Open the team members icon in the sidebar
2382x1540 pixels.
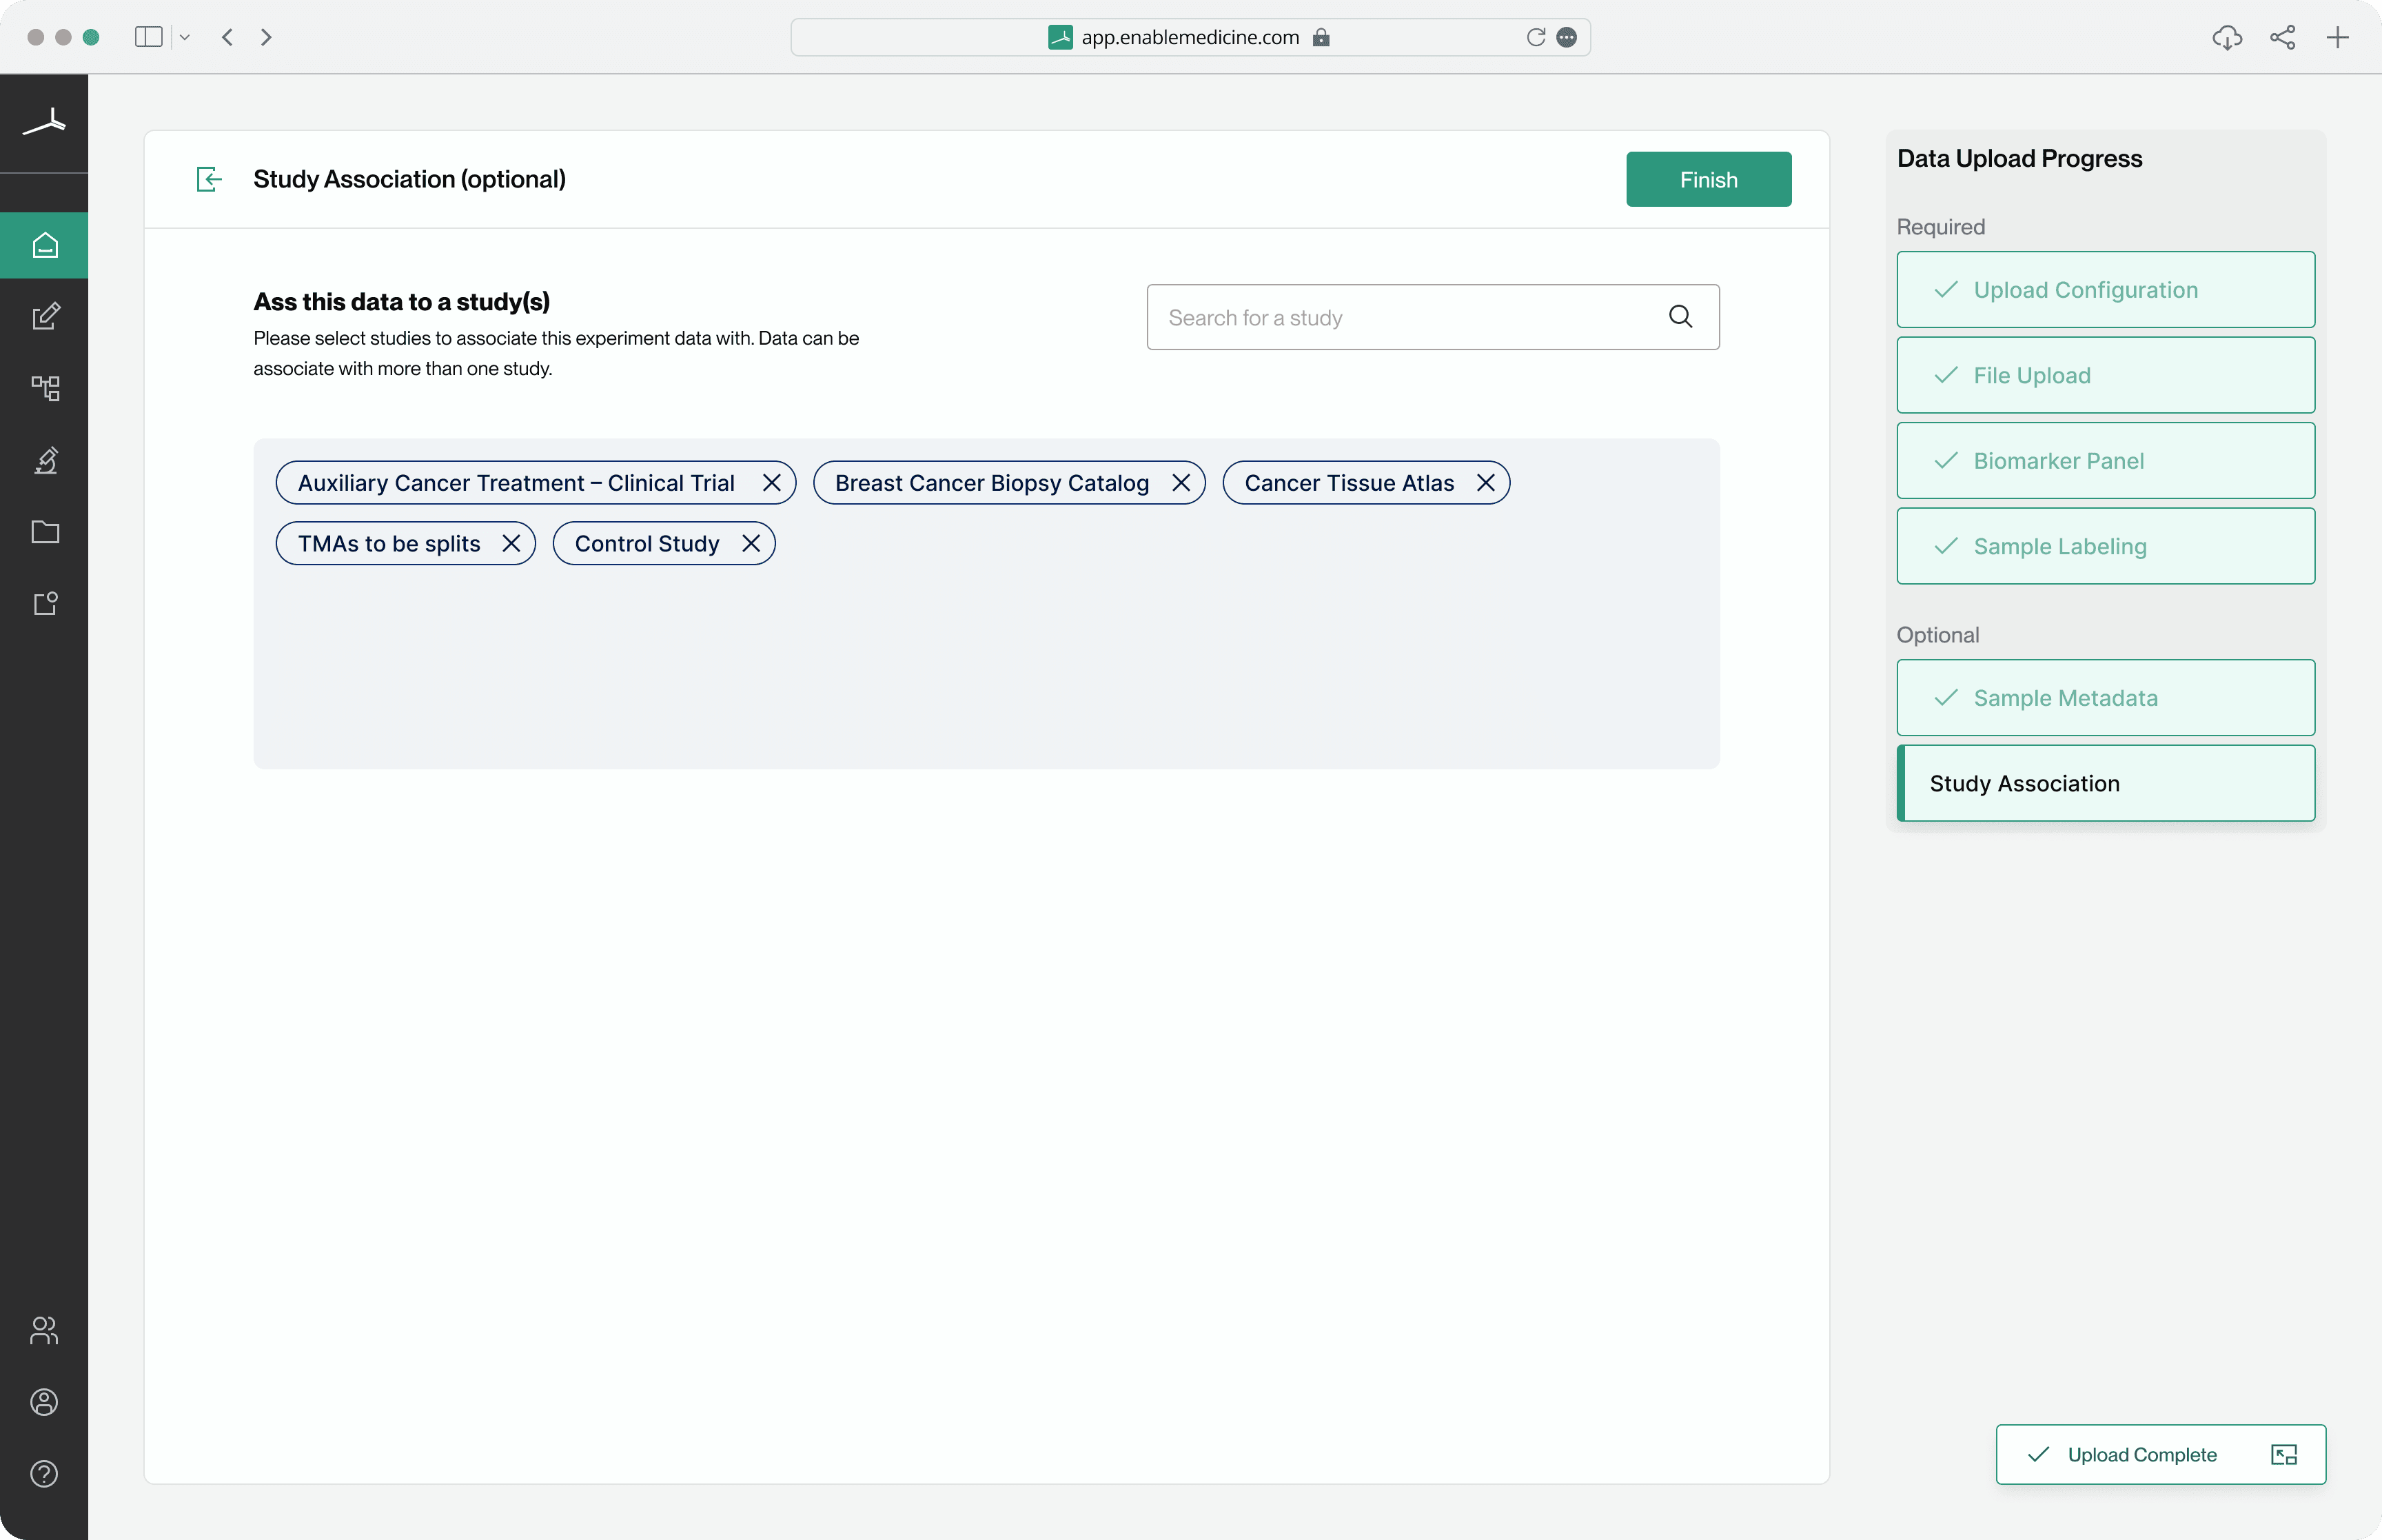[44, 1330]
